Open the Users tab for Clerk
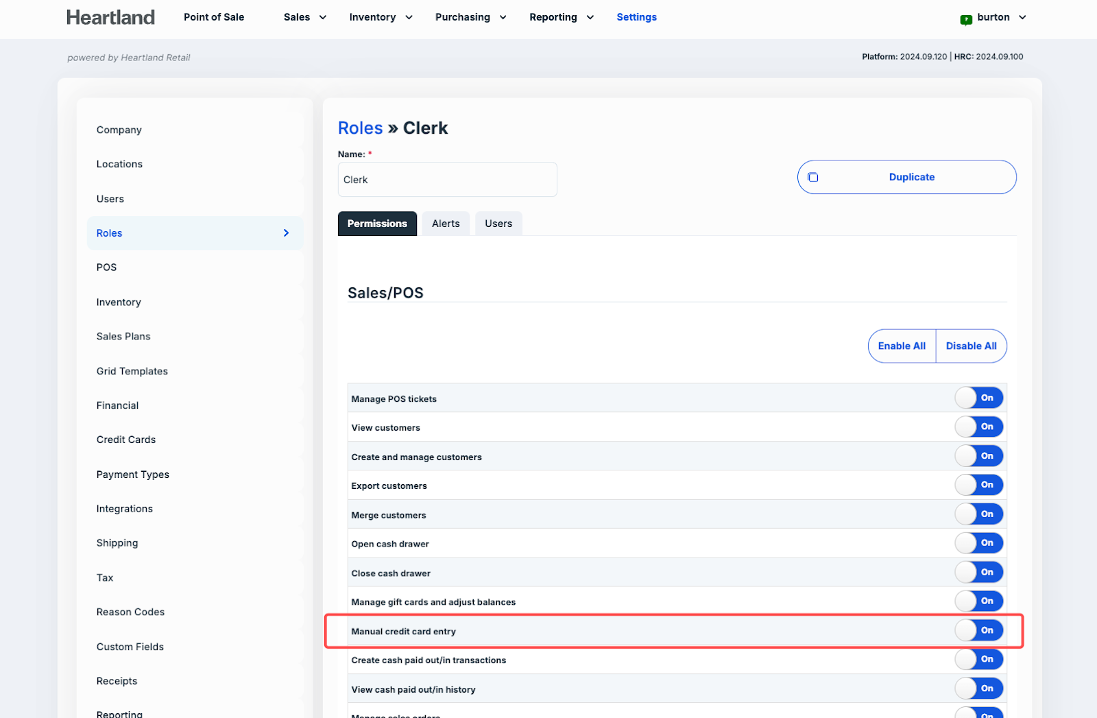Screen dimensions: 1097x718 498,224
